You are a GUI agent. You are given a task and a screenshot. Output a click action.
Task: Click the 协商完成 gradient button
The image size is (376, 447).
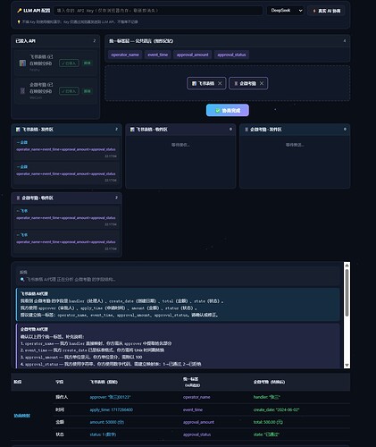pos(228,110)
